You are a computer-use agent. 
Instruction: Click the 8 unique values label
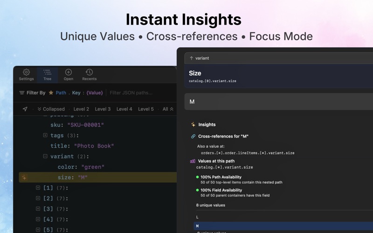pos(211,205)
